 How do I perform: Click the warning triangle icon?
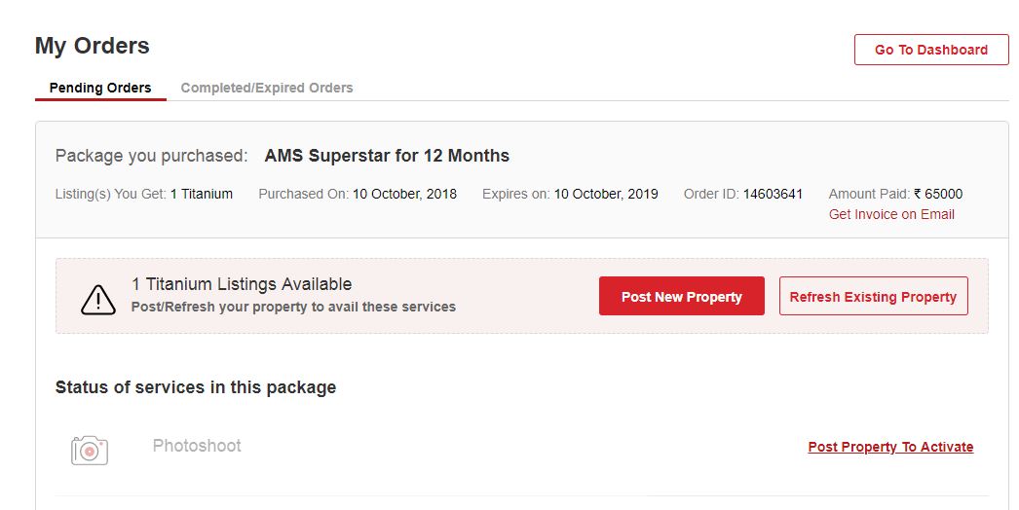98,300
